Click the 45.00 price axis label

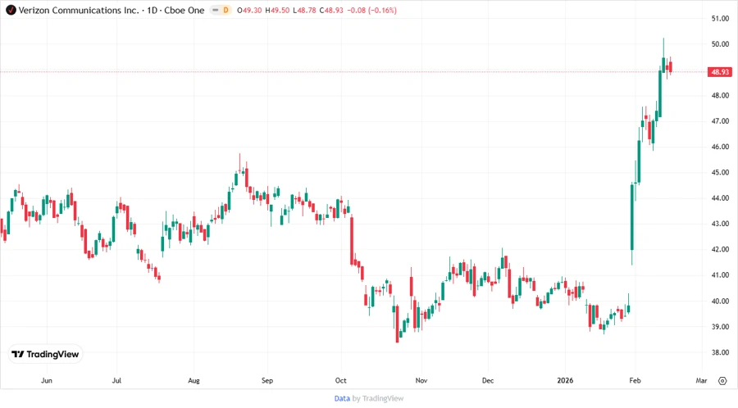coord(720,173)
